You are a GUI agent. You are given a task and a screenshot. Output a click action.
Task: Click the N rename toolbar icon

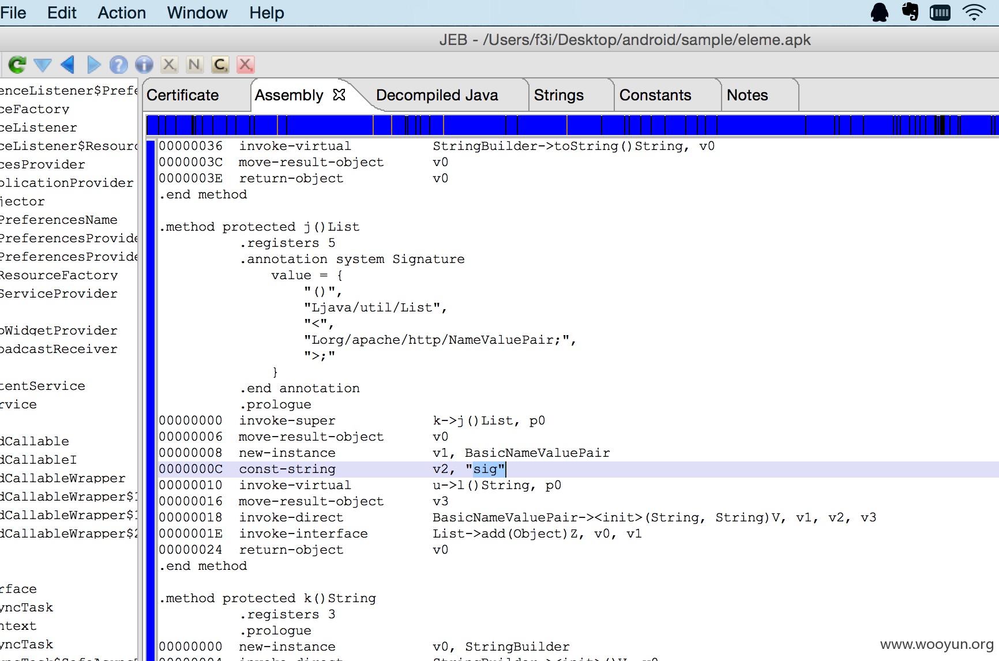(x=194, y=65)
